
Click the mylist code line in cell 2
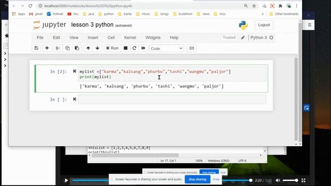[155, 71]
